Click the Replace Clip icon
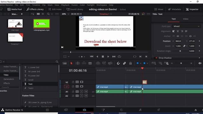Viewport: 203px width, 114px height. (x=110, y=63)
